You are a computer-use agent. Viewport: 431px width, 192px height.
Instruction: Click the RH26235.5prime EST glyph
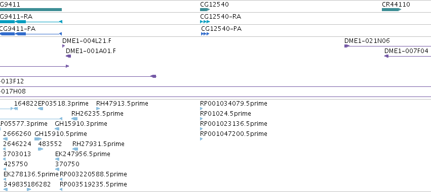pyautogui.click(x=74, y=119)
